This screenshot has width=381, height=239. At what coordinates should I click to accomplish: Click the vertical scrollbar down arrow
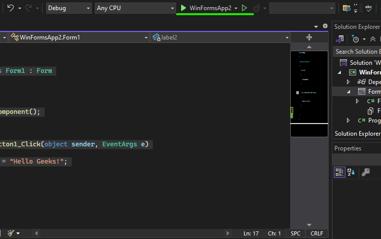(x=309, y=225)
